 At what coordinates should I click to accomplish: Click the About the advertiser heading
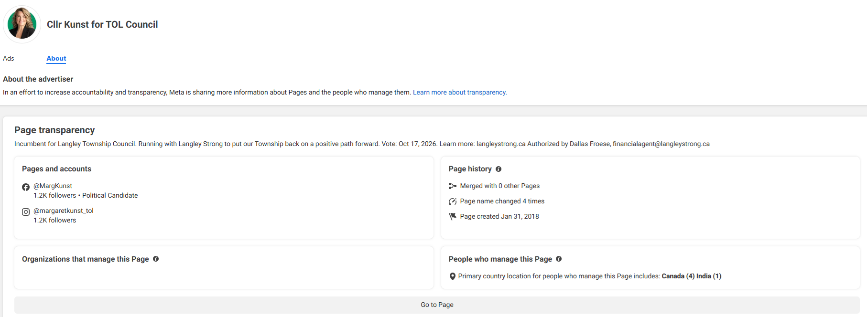tap(38, 79)
